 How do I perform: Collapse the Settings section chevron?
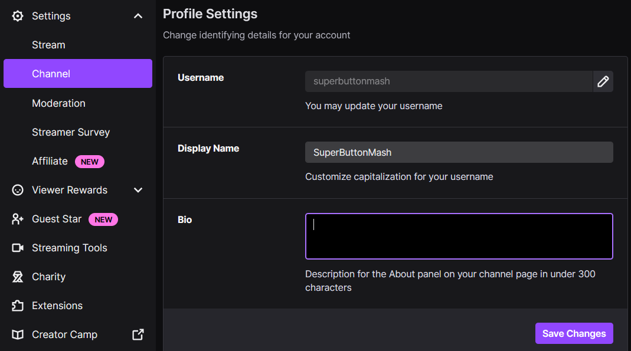click(138, 16)
